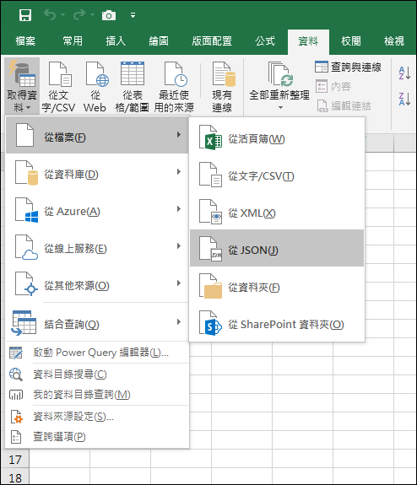The height and width of the screenshot is (485, 417).
Task: Click the Redo arrow icon
Action: pos(79,14)
